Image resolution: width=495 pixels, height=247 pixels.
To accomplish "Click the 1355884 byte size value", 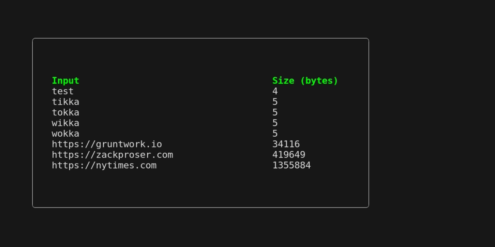I will point(292,165).
